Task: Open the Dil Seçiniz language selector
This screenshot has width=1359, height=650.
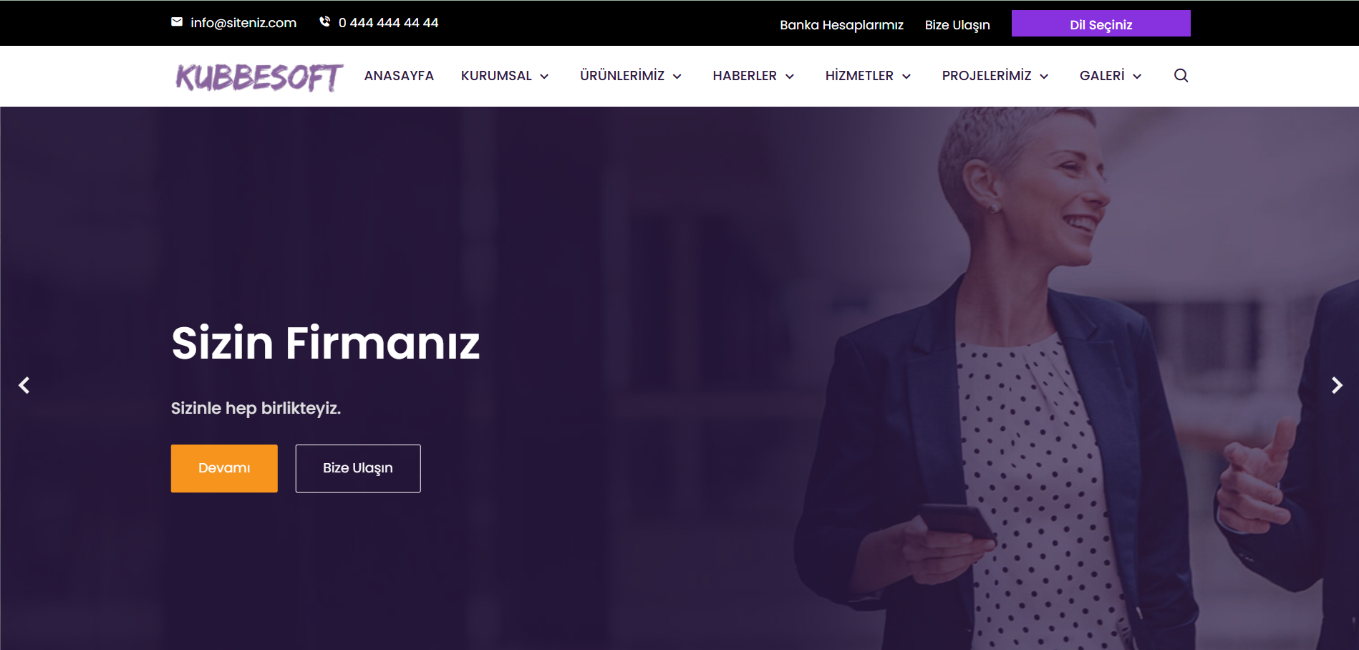Action: point(1101,24)
